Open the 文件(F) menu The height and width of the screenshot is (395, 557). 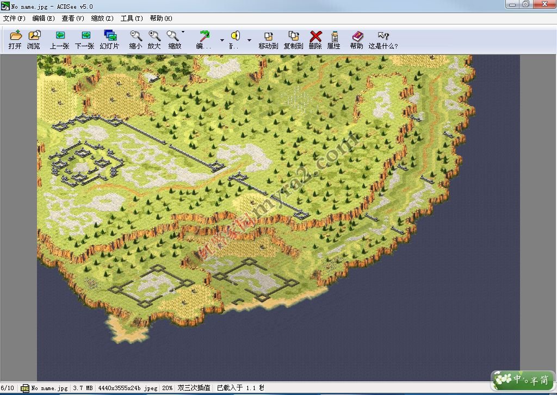point(14,18)
